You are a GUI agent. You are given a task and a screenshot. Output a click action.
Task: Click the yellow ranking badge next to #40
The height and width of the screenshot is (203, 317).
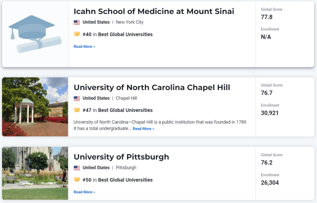click(x=77, y=34)
